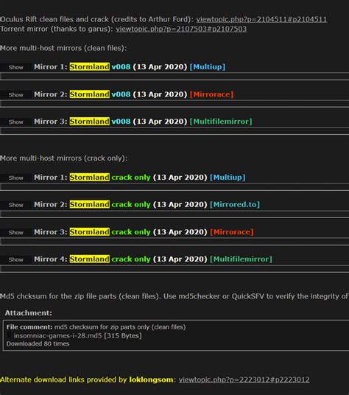Click the [Mirrorace] label in crack only Mirror 3
Screen dimensions: 349x395
(x=231, y=231)
